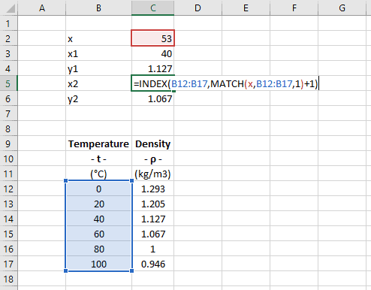Click the bottom-right range selection handle

(x=132, y=270)
